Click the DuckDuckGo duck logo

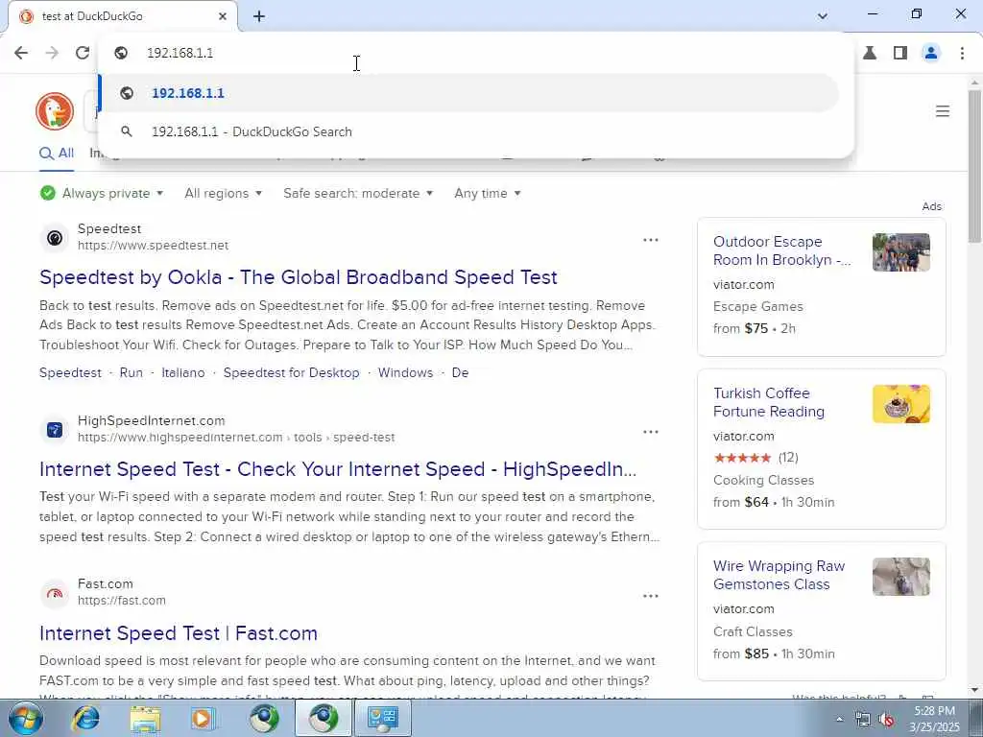click(x=55, y=111)
